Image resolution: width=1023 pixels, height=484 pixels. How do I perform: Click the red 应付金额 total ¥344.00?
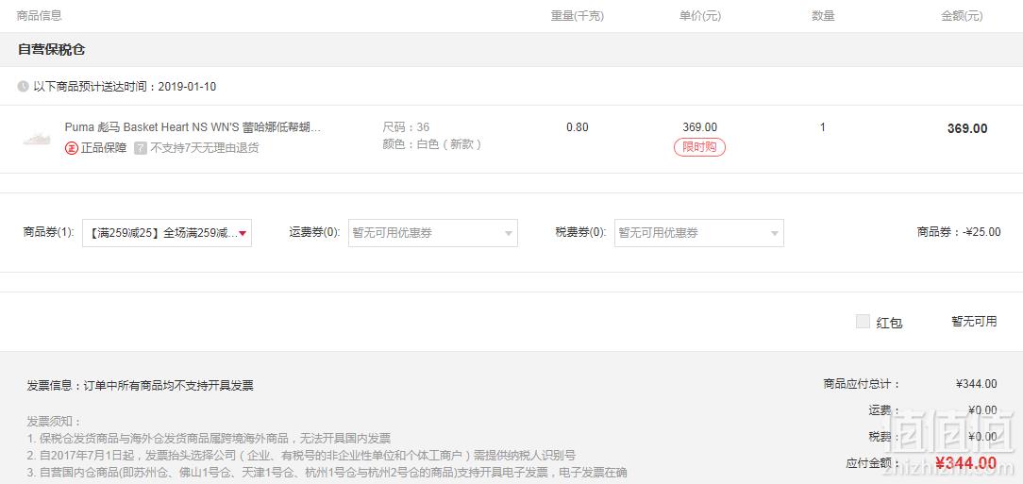coord(966,463)
